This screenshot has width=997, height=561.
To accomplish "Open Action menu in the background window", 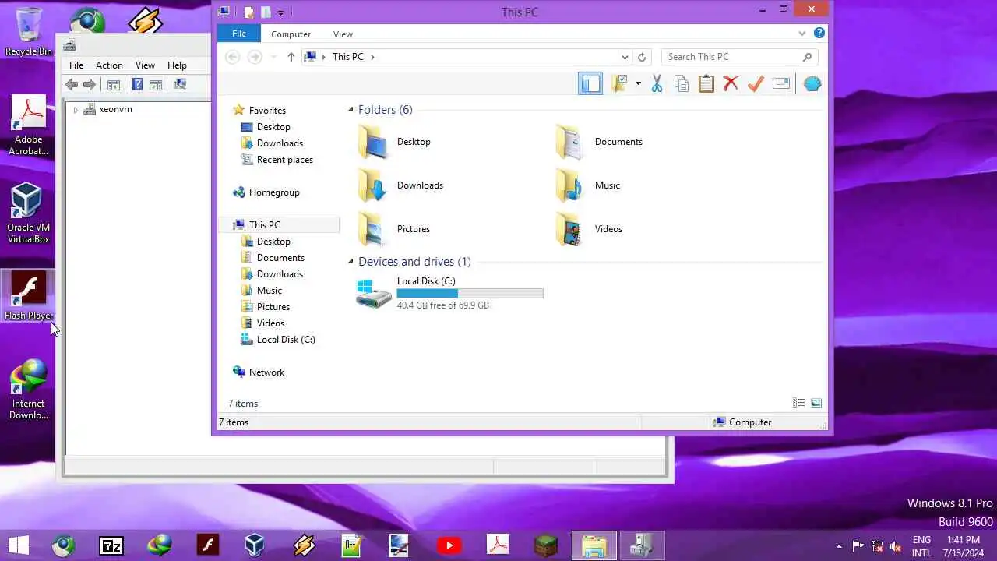I will 109,65.
